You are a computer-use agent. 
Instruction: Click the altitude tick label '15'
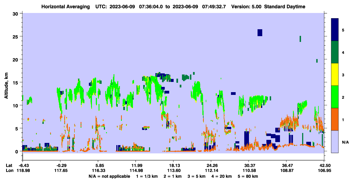click(16, 82)
